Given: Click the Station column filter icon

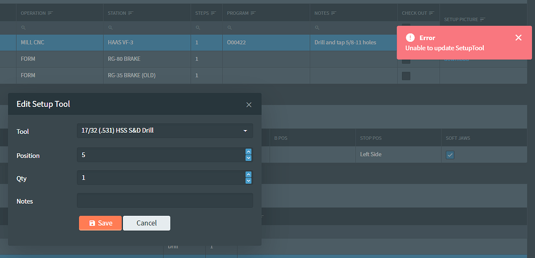Looking at the screenshot, I should tap(131, 13).
